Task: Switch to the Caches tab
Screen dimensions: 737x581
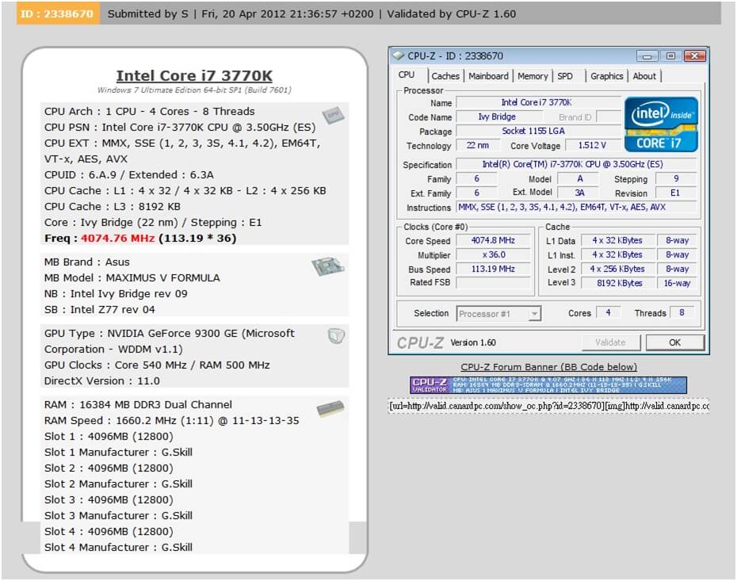Action: 445,76
